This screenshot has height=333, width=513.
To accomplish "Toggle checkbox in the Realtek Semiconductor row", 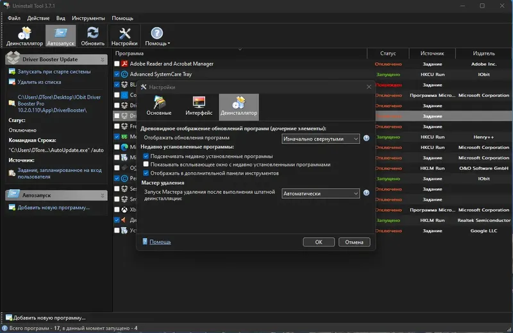I will [x=117, y=220].
